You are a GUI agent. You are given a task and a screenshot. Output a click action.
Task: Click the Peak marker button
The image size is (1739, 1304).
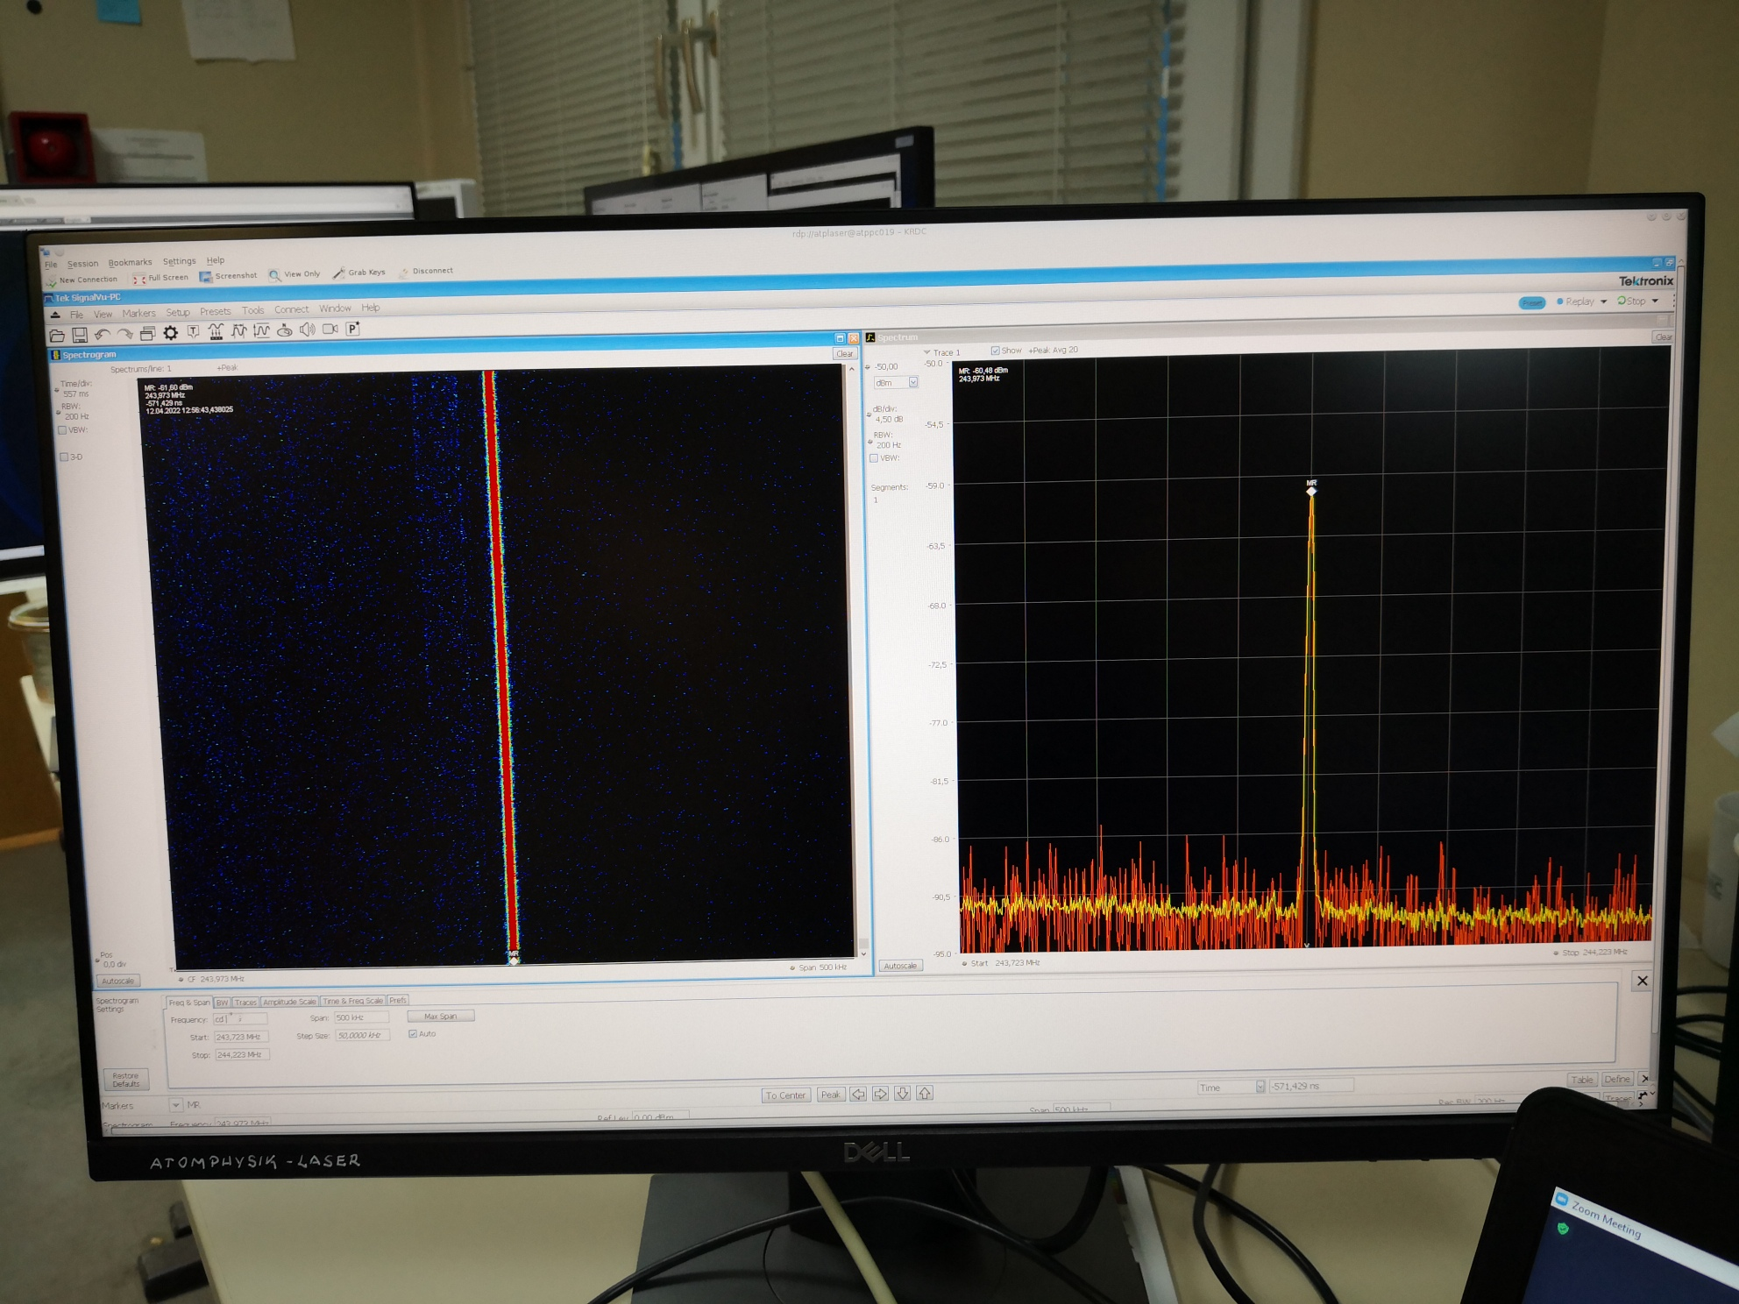(830, 1095)
